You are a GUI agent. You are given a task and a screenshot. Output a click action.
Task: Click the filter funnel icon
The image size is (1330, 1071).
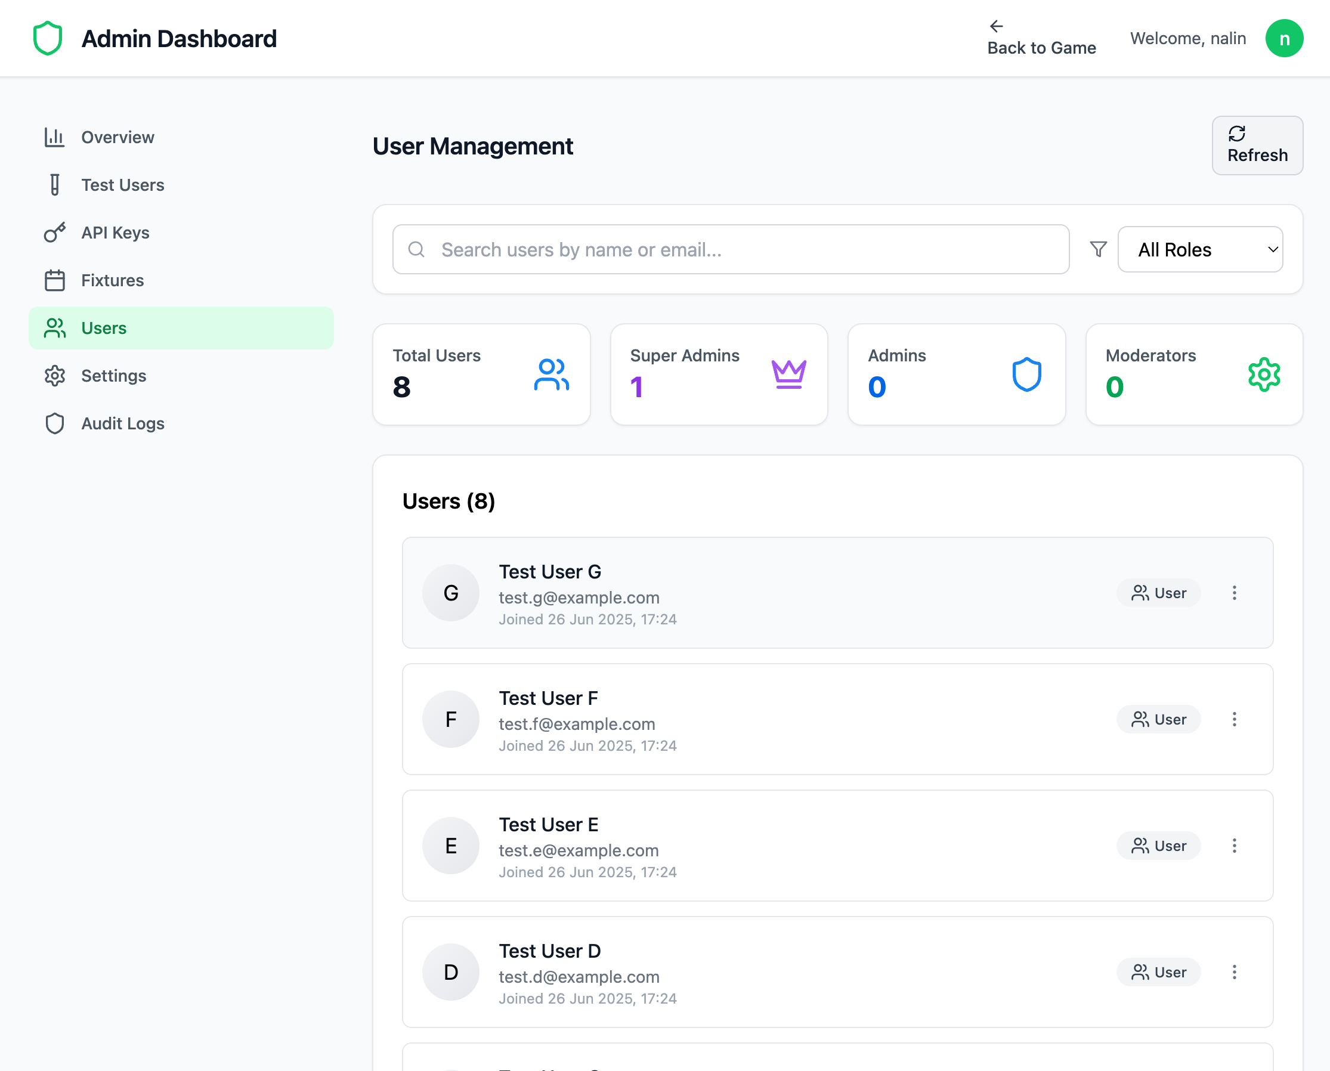point(1098,249)
